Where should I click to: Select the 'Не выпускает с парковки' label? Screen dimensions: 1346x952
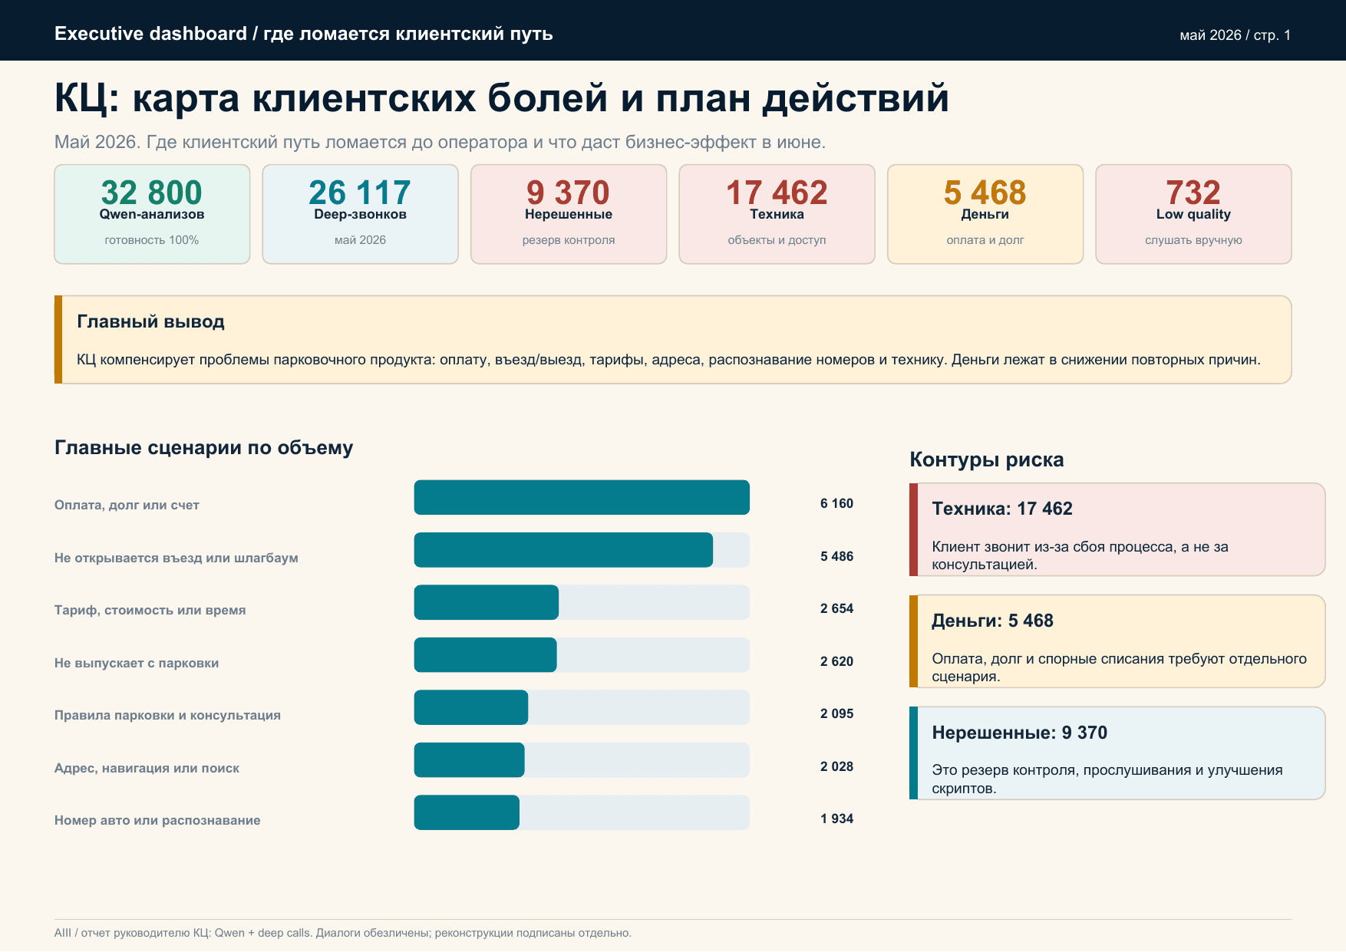[x=137, y=663]
